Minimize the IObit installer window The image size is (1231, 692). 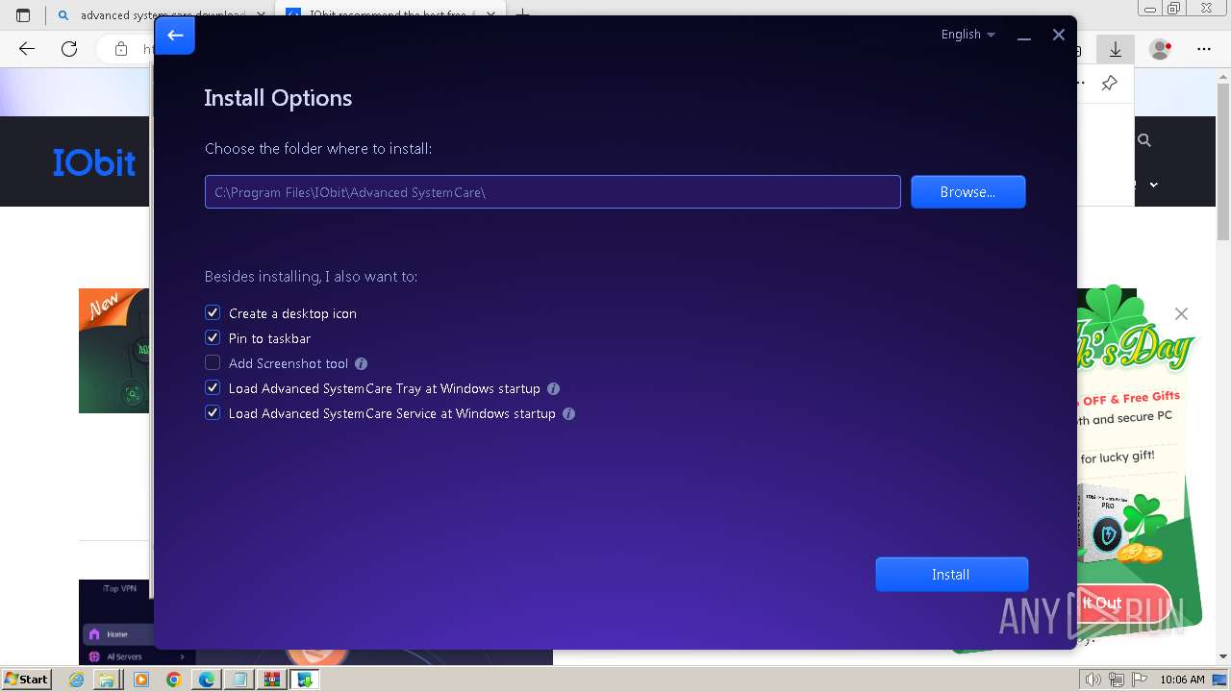pos(1024,36)
